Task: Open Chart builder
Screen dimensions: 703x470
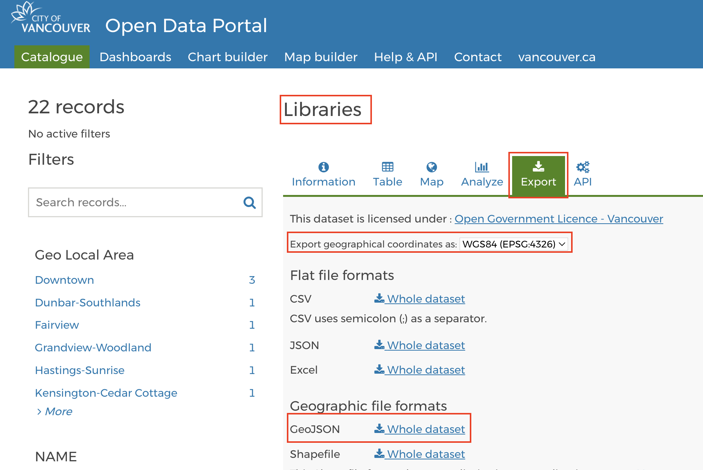Action: click(228, 57)
